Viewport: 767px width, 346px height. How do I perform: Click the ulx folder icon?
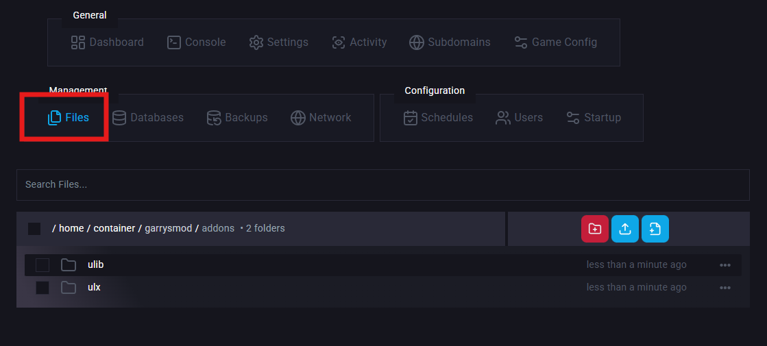click(x=68, y=288)
